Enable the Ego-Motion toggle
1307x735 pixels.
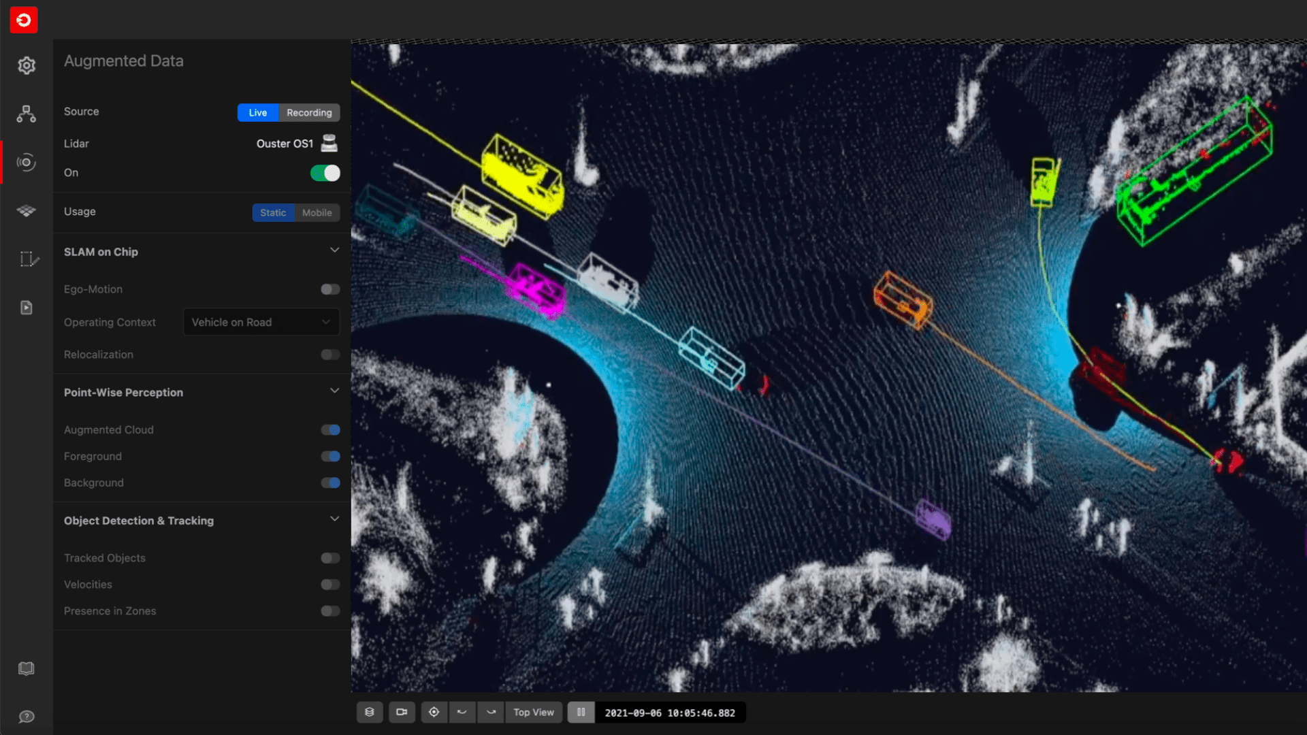tap(330, 289)
